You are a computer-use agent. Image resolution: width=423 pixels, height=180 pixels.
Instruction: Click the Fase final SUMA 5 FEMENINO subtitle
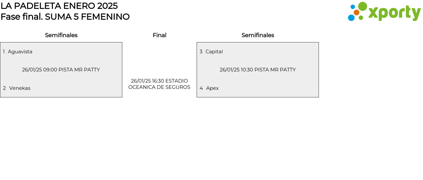click(65, 17)
